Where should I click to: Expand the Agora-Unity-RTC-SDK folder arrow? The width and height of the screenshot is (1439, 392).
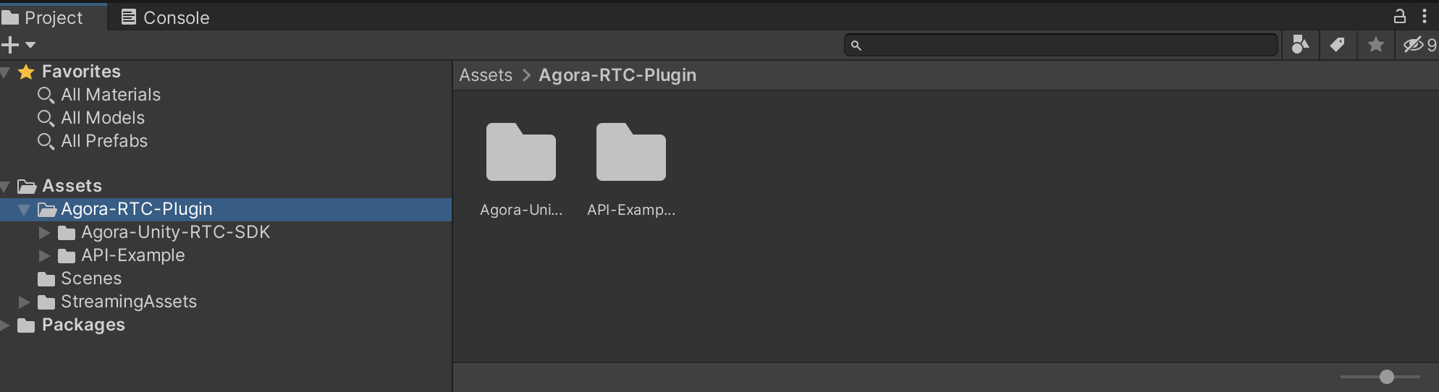coord(44,233)
